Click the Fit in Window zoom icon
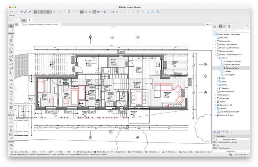Viewport: 258px width, 167px height. 26,152
